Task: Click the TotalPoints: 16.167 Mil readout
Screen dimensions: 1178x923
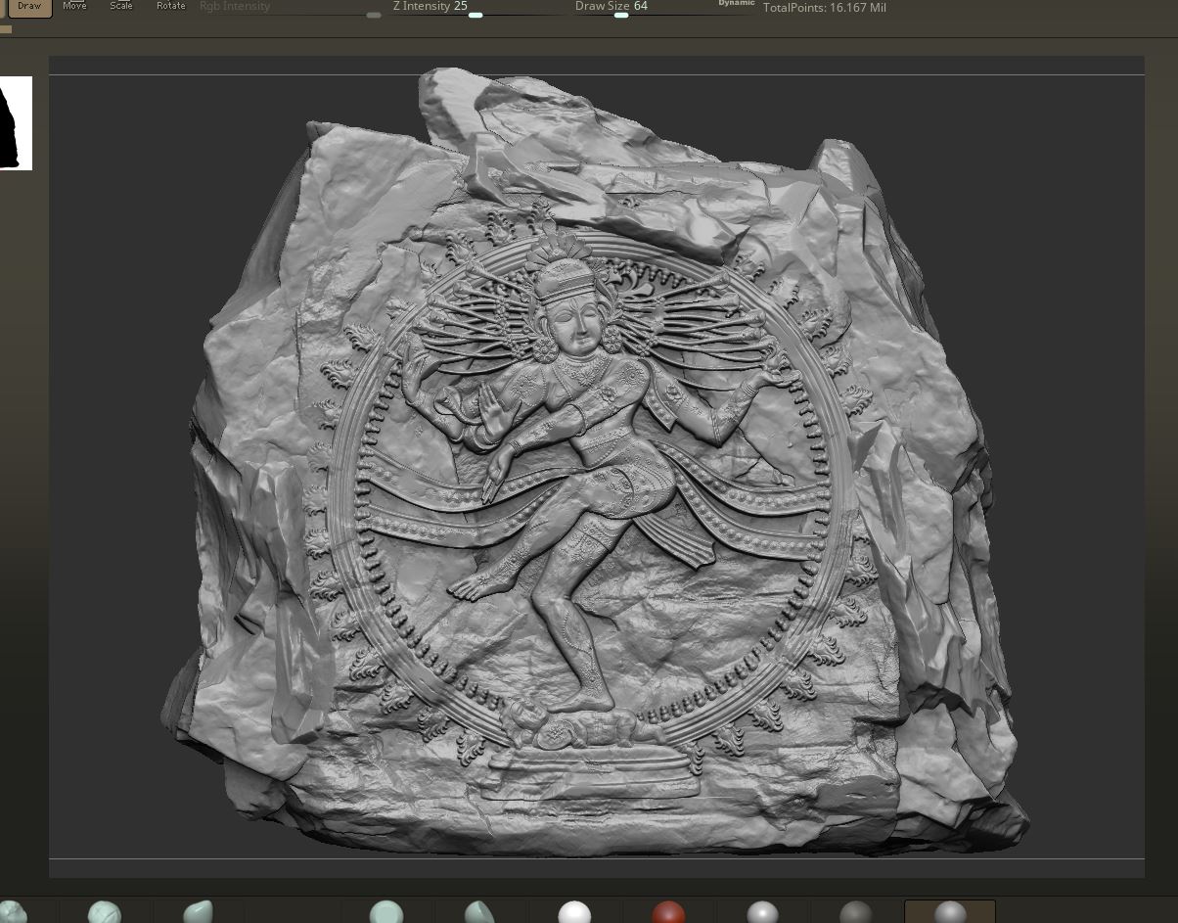Action: (824, 8)
